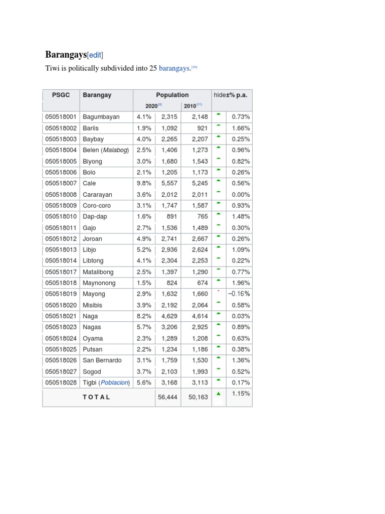Screen dimensions: 385x514
Task: Open the footnote reference beside 2020
Action: pos(160,104)
